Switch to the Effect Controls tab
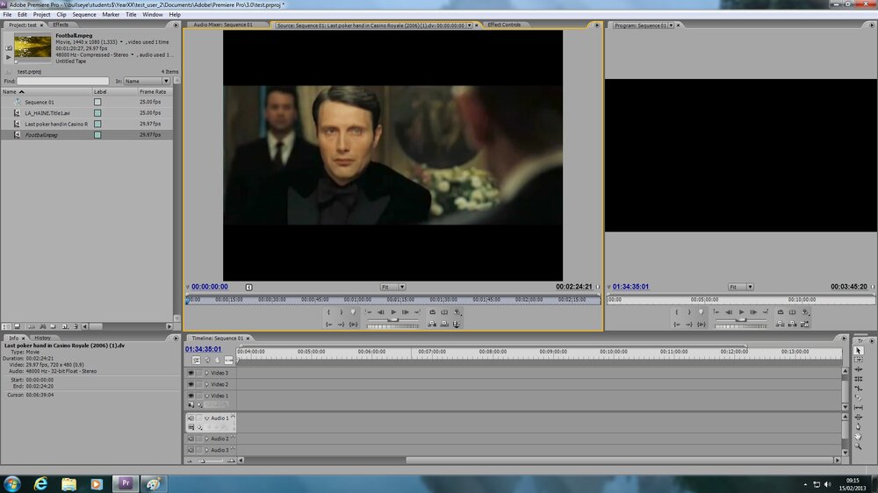 click(x=504, y=25)
